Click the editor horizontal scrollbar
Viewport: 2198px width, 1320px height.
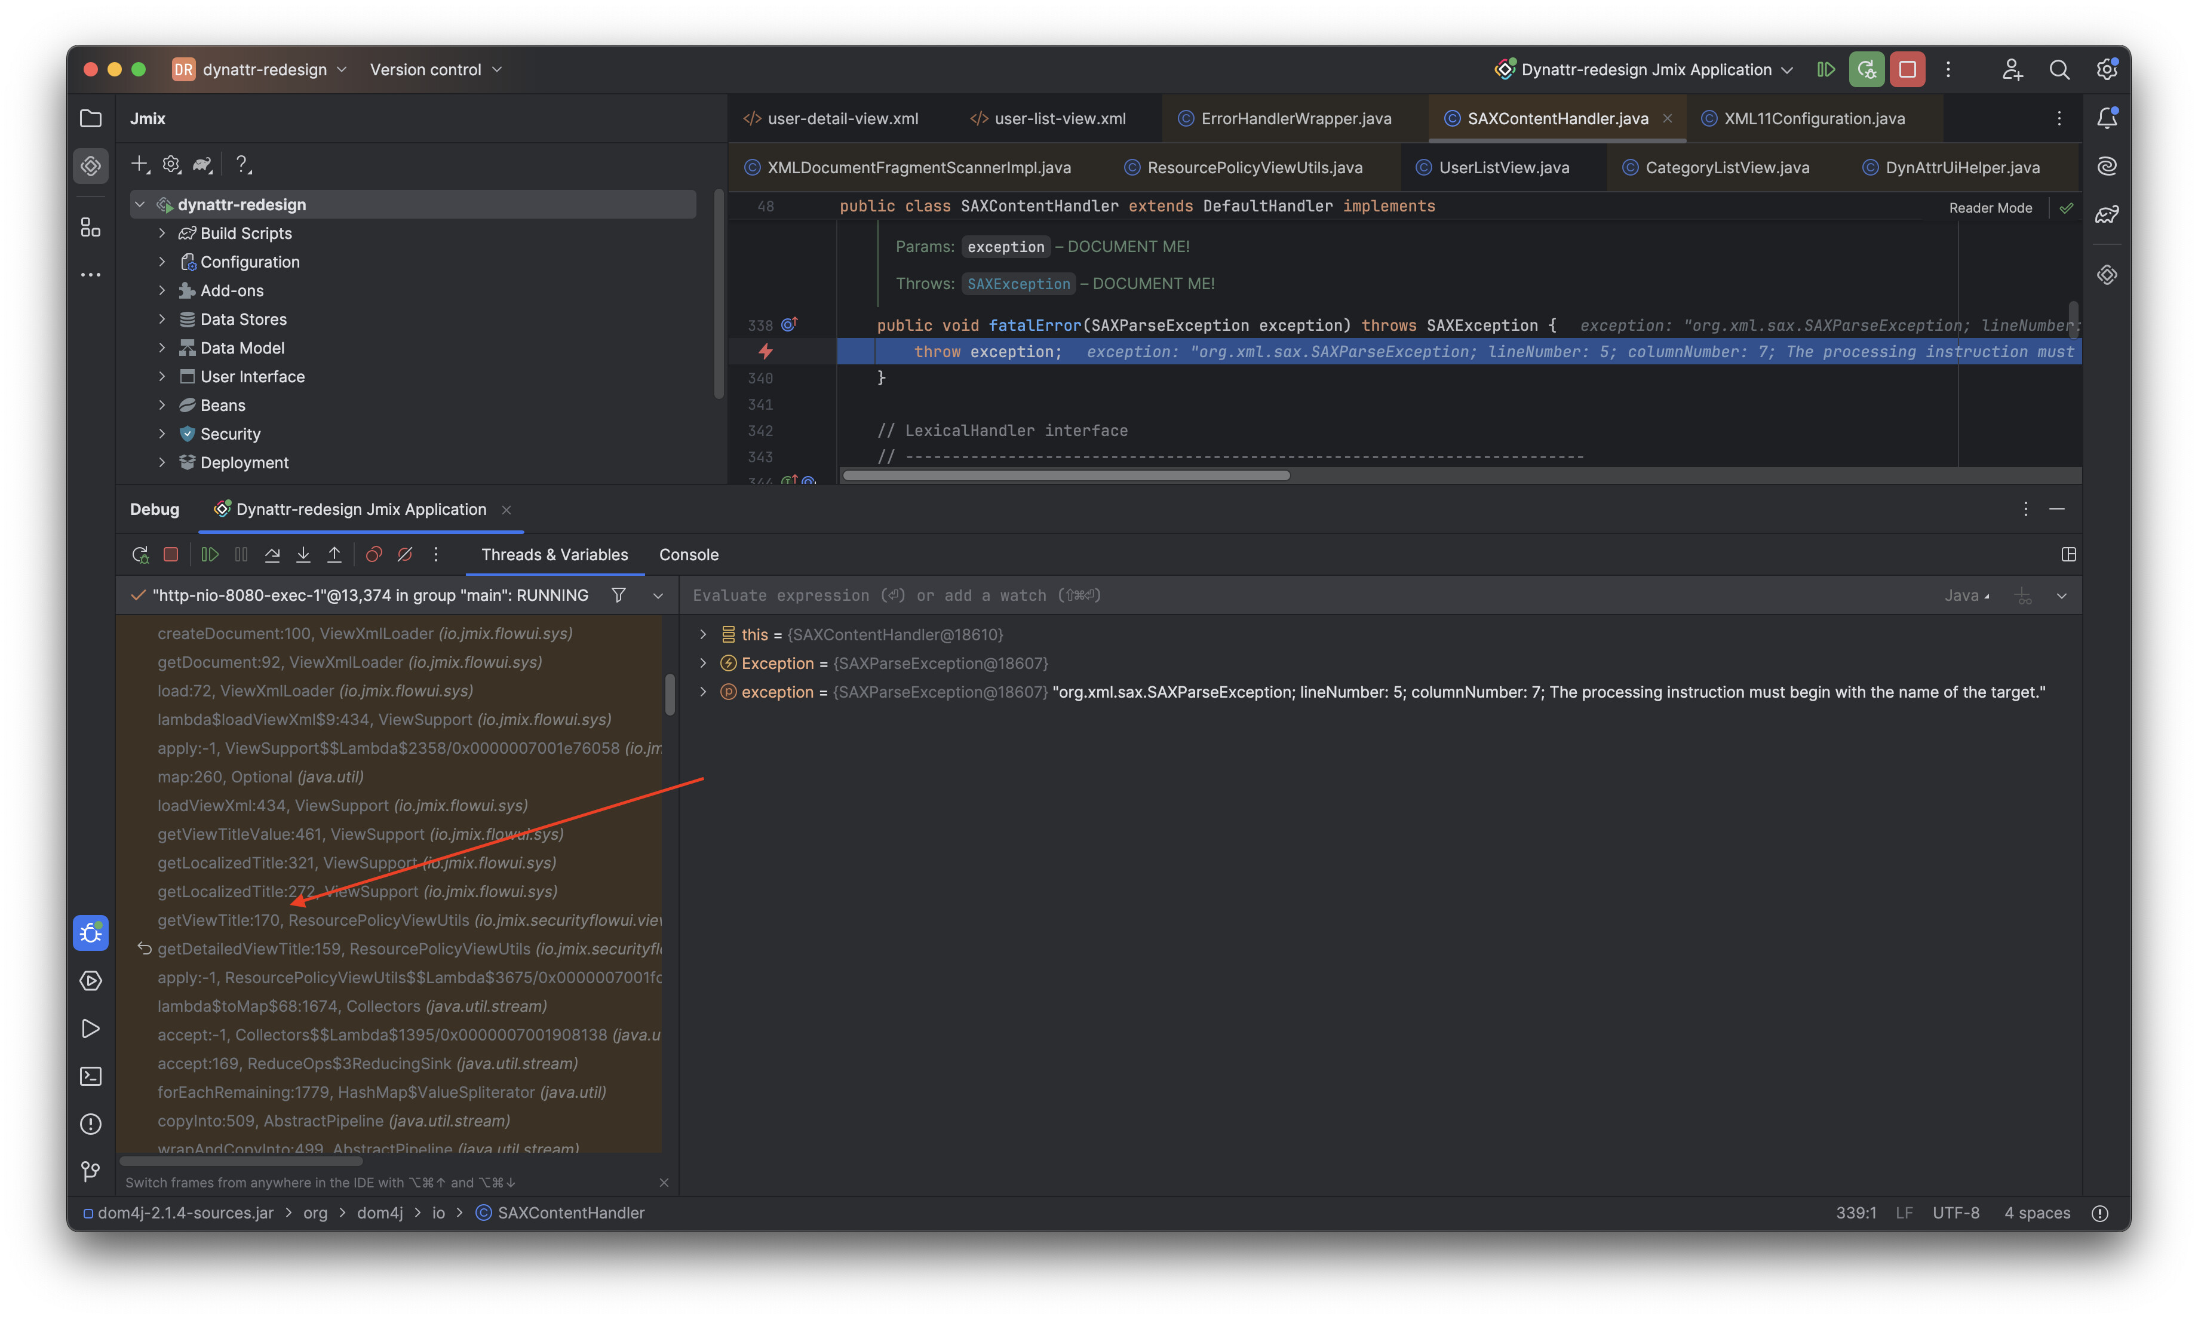pos(1066,475)
